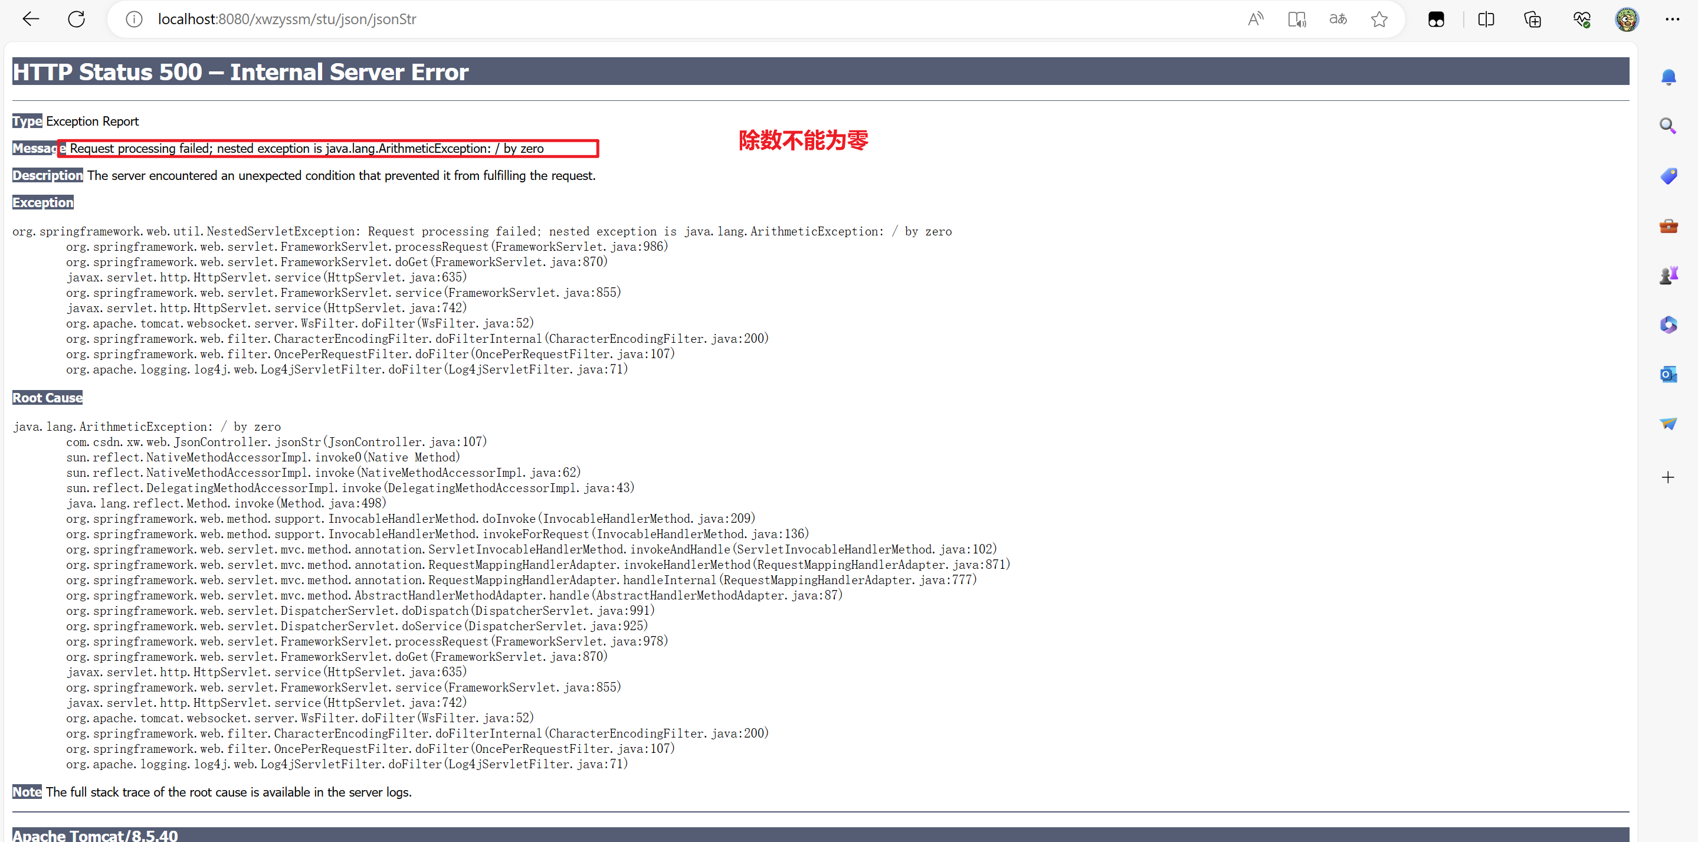This screenshot has width=1698, height=842.
Task: View site information icon
Action: (134, 19)
